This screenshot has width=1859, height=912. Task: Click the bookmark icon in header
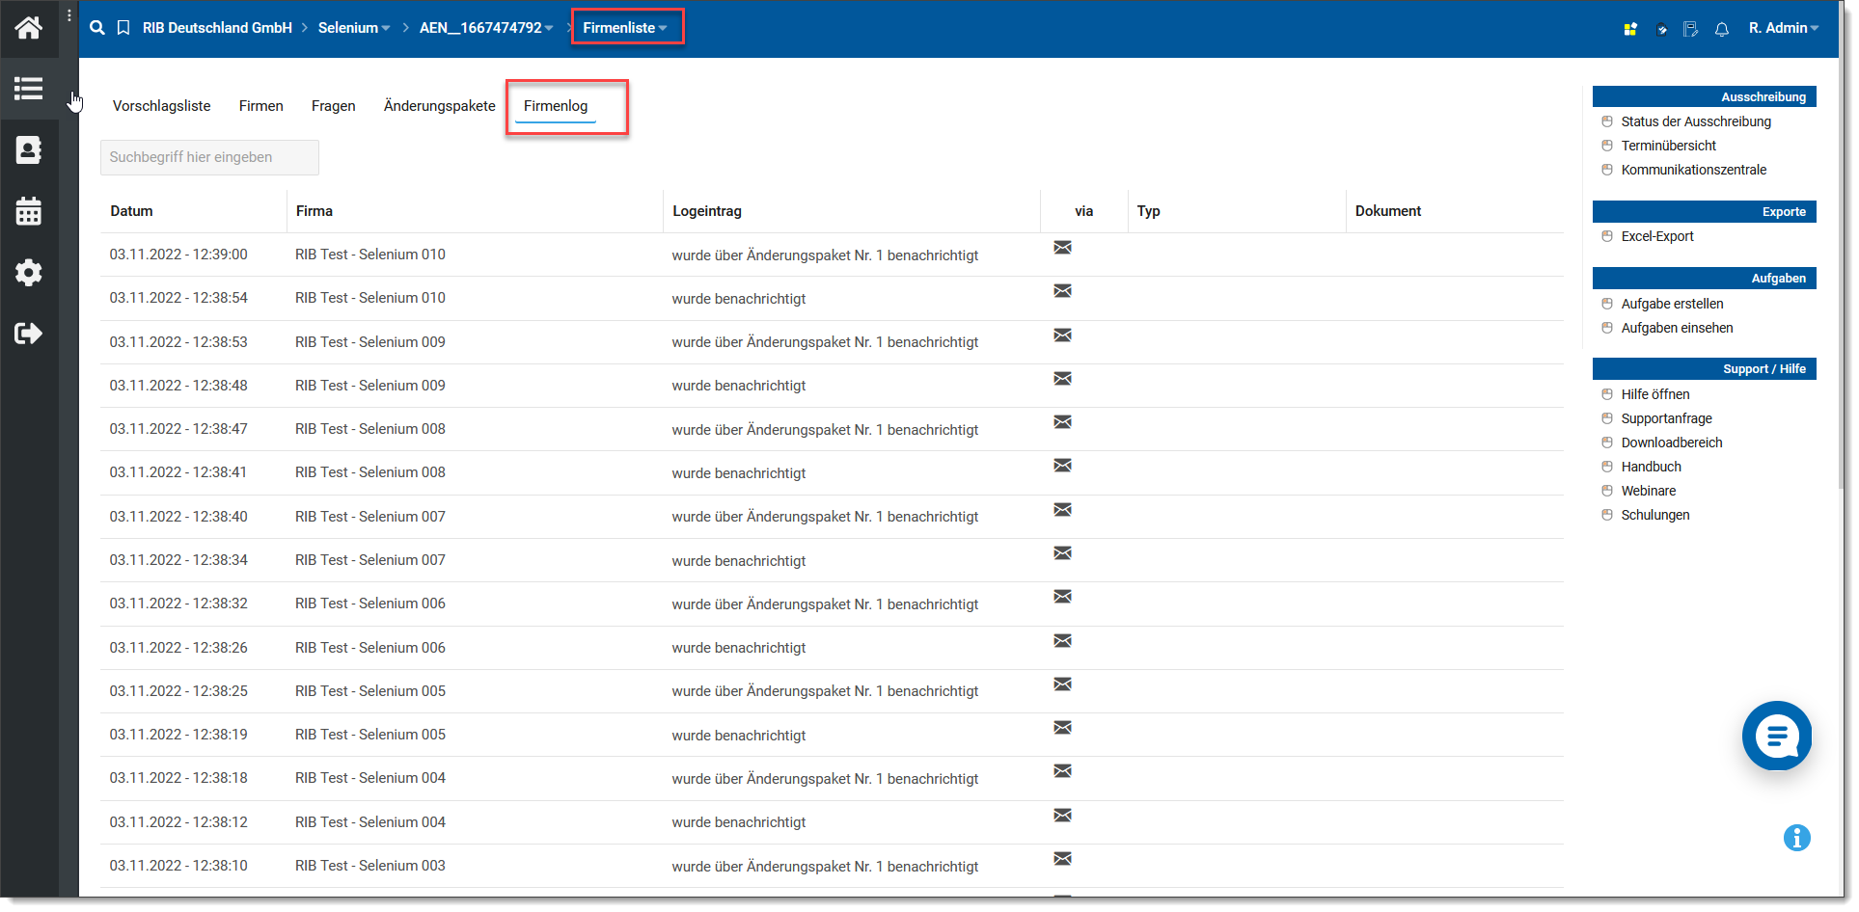click(x=123, y=28)
